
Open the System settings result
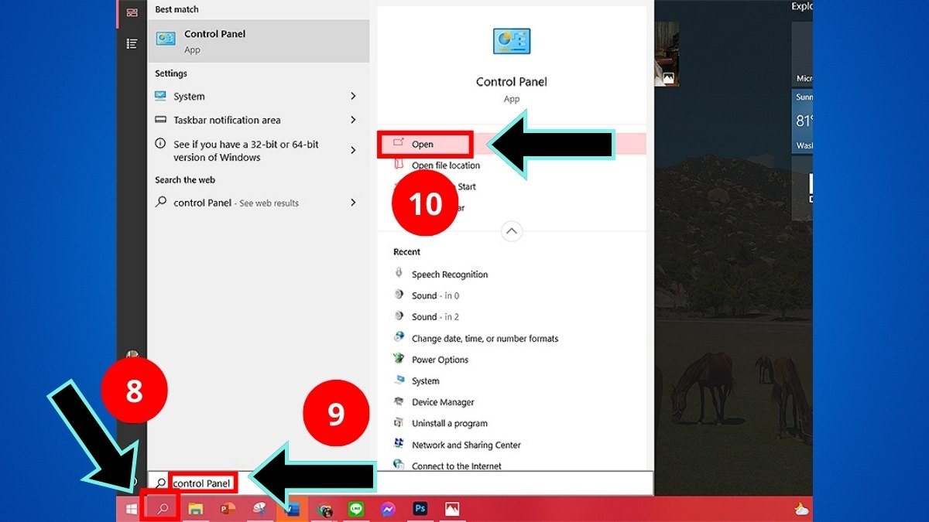pyautogui.click(x=259, y=97)
